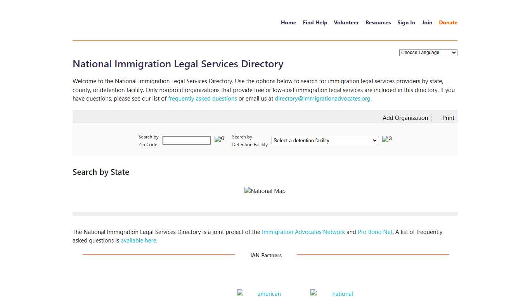Click the Go icon next to Zip Code search
530x297 pixels.
[x=219, y=139]
